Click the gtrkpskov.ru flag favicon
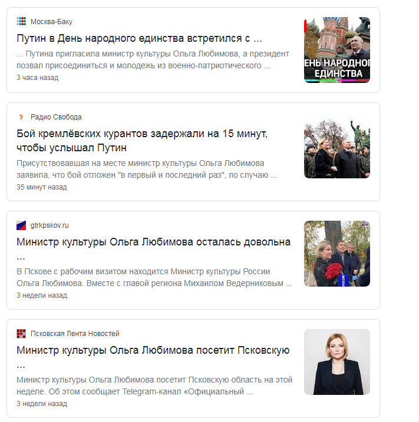 (21, 225)
